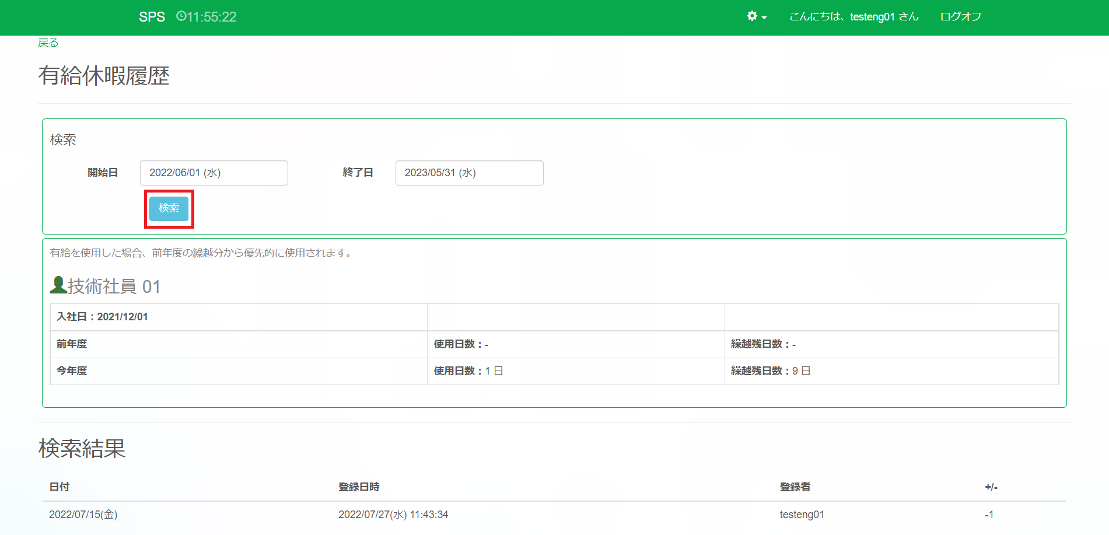Expand the caret beside the gear icon

pyautogui.click(x=764, y=18)
